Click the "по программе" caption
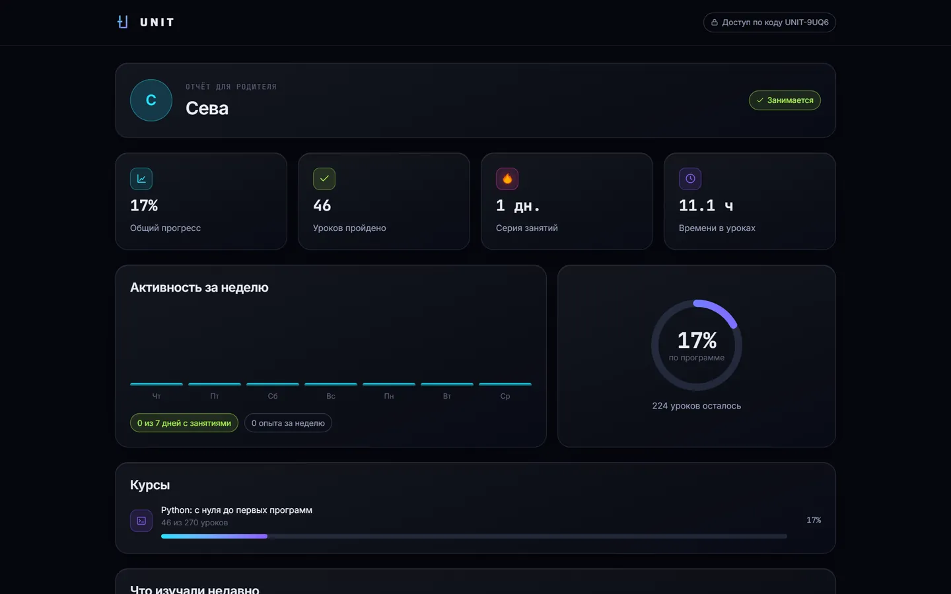This screenshot has height=594, width=951. pyautogui.click(x=697, y=358)
